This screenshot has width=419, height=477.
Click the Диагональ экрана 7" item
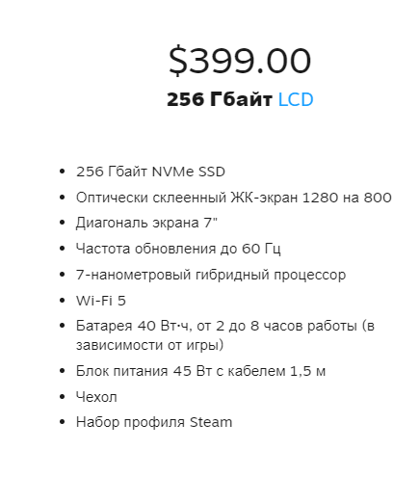coord(146,223)
